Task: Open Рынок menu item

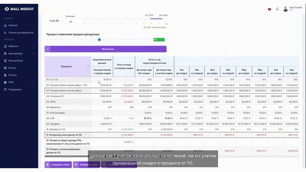Action: point(12,68)
